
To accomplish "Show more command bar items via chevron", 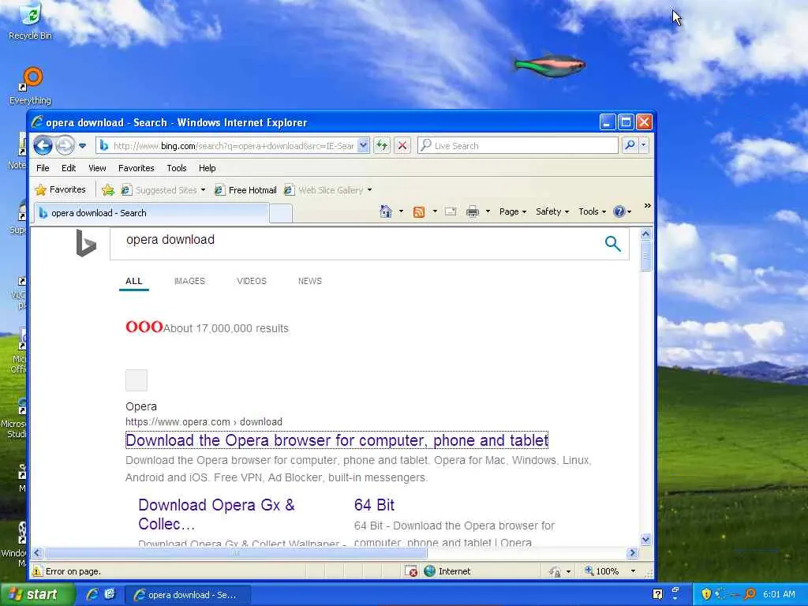I will pos(647,206).
